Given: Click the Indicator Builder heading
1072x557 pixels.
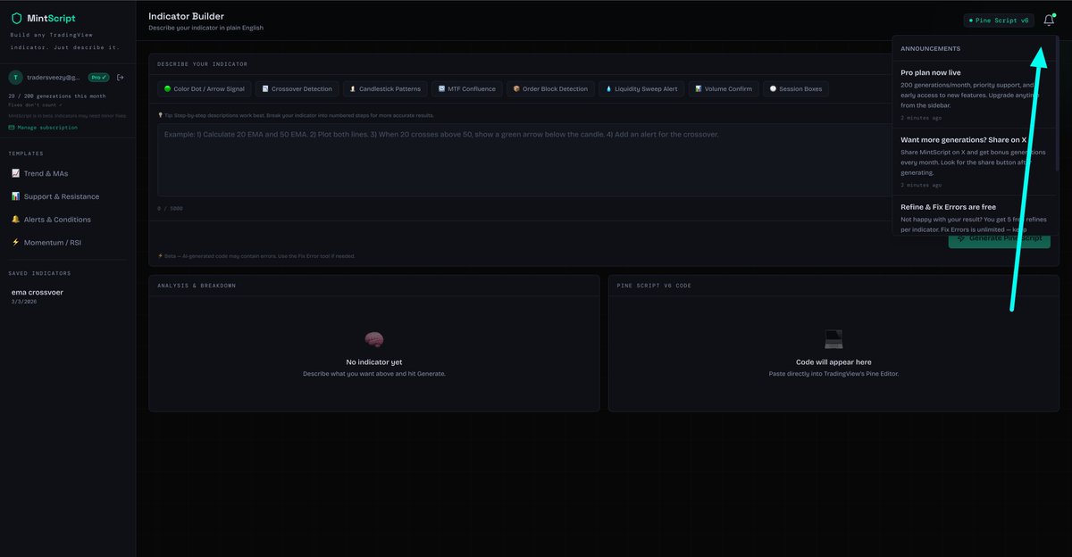Looking at the screenshot, I should tap(187, 16).
